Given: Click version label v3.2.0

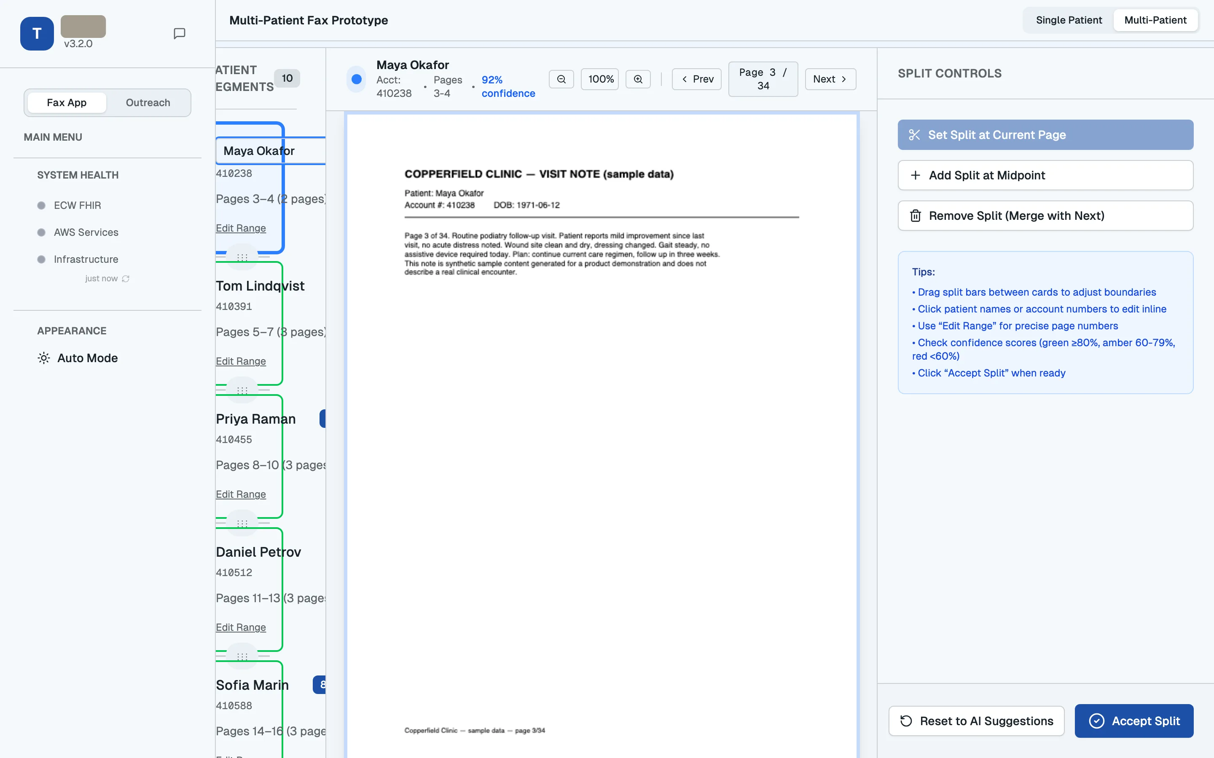Looking at the screenshot, I should (x=78, y=44).
